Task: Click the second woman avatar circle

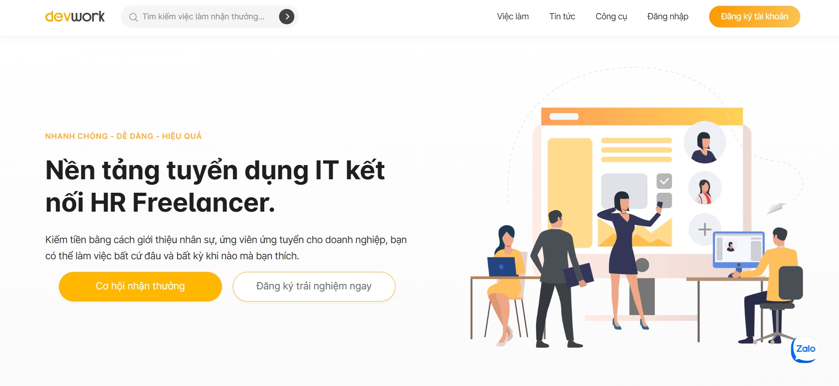Action: [705, 188]
